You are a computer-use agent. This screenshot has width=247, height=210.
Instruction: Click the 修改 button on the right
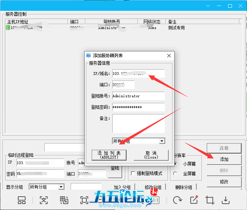pyautogui.click(x=224, y=182)
